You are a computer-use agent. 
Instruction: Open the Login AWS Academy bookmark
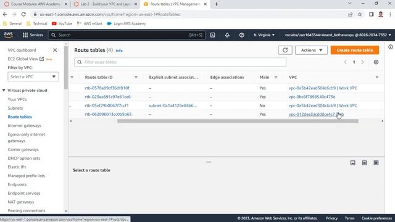(126, 23)
